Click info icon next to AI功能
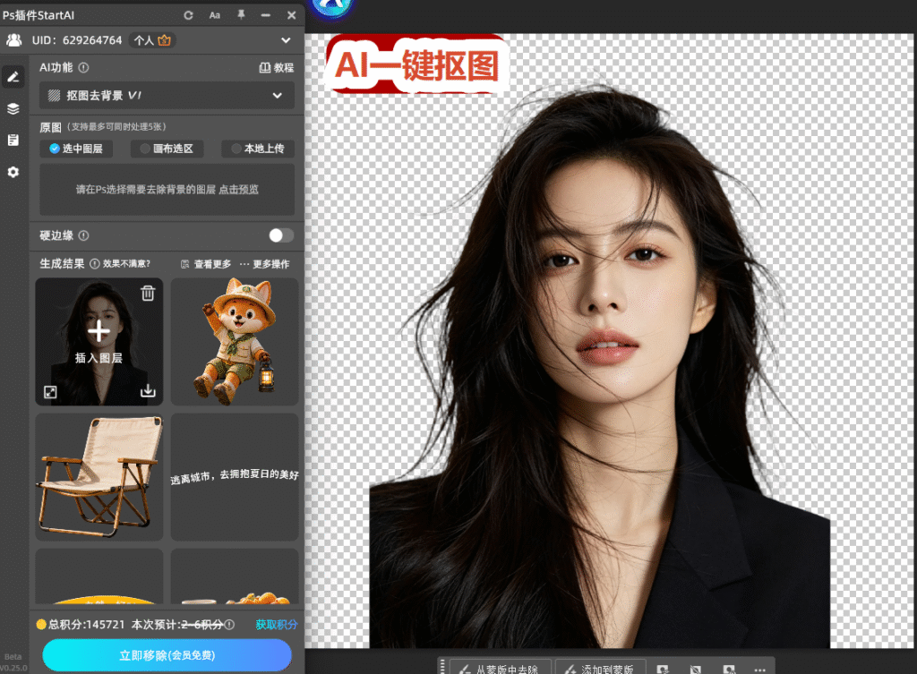Image resolution: width=917 pixels, height=674 pixels. click(x=83, y=68)
